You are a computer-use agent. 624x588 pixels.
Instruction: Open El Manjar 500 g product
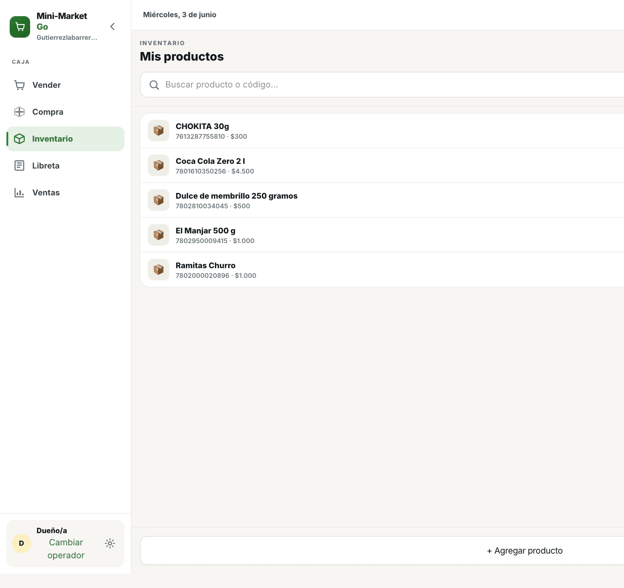(382, 235)
